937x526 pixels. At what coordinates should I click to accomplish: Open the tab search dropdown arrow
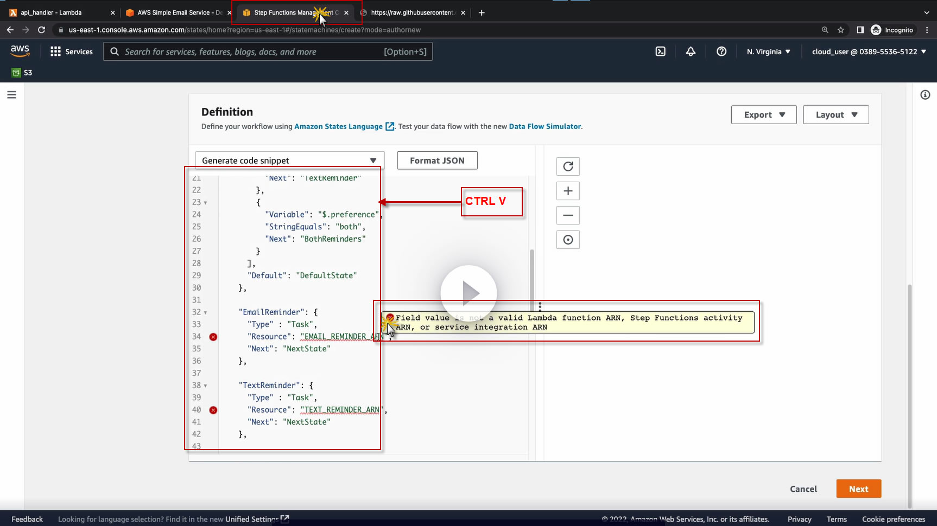click(x=927, y=12)
